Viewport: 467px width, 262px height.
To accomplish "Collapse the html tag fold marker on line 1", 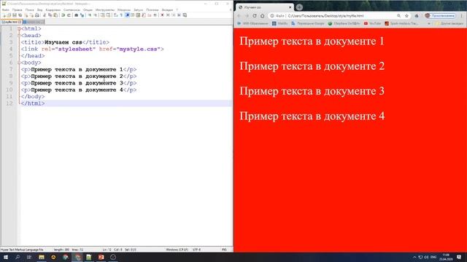I will pyautogui.click(x=19, y=29).
